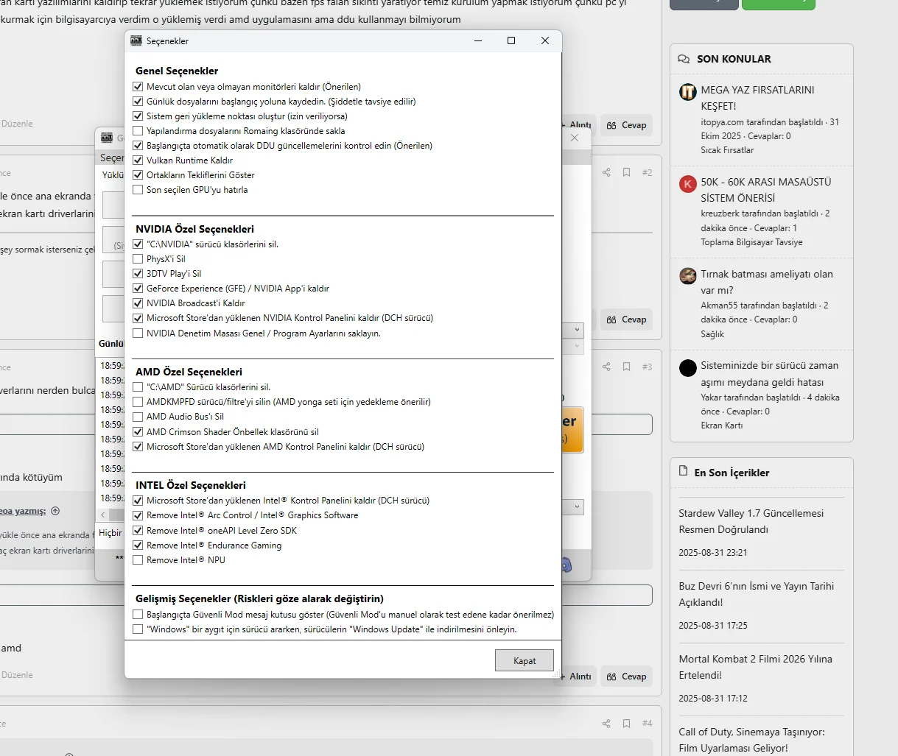
Task: Open upper dropdown in DDU background window
Action: pos(577,330)
